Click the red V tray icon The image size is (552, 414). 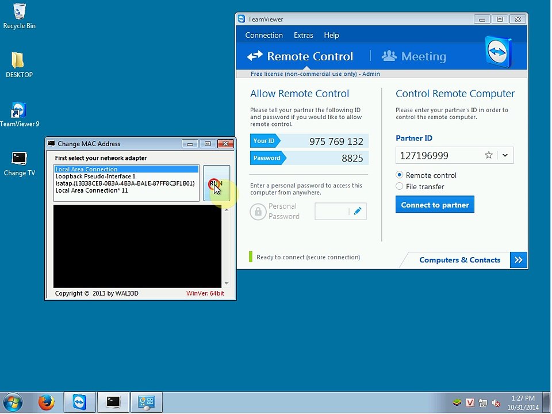470,402
